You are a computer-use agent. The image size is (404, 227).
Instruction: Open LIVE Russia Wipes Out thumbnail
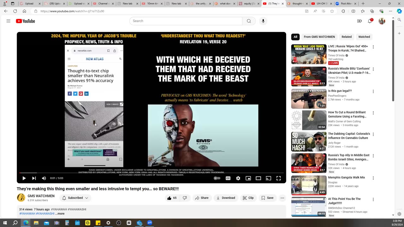[309, 54]
